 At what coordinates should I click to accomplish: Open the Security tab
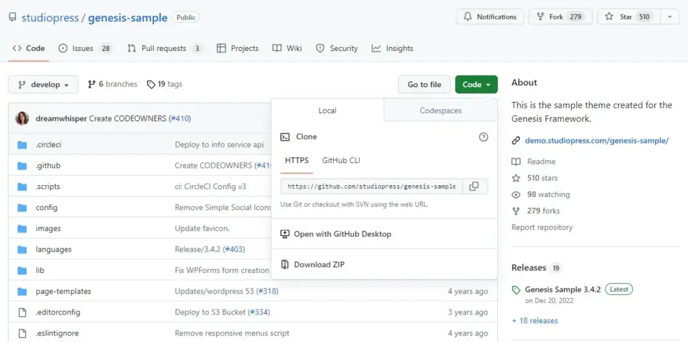tap(337, 48)
